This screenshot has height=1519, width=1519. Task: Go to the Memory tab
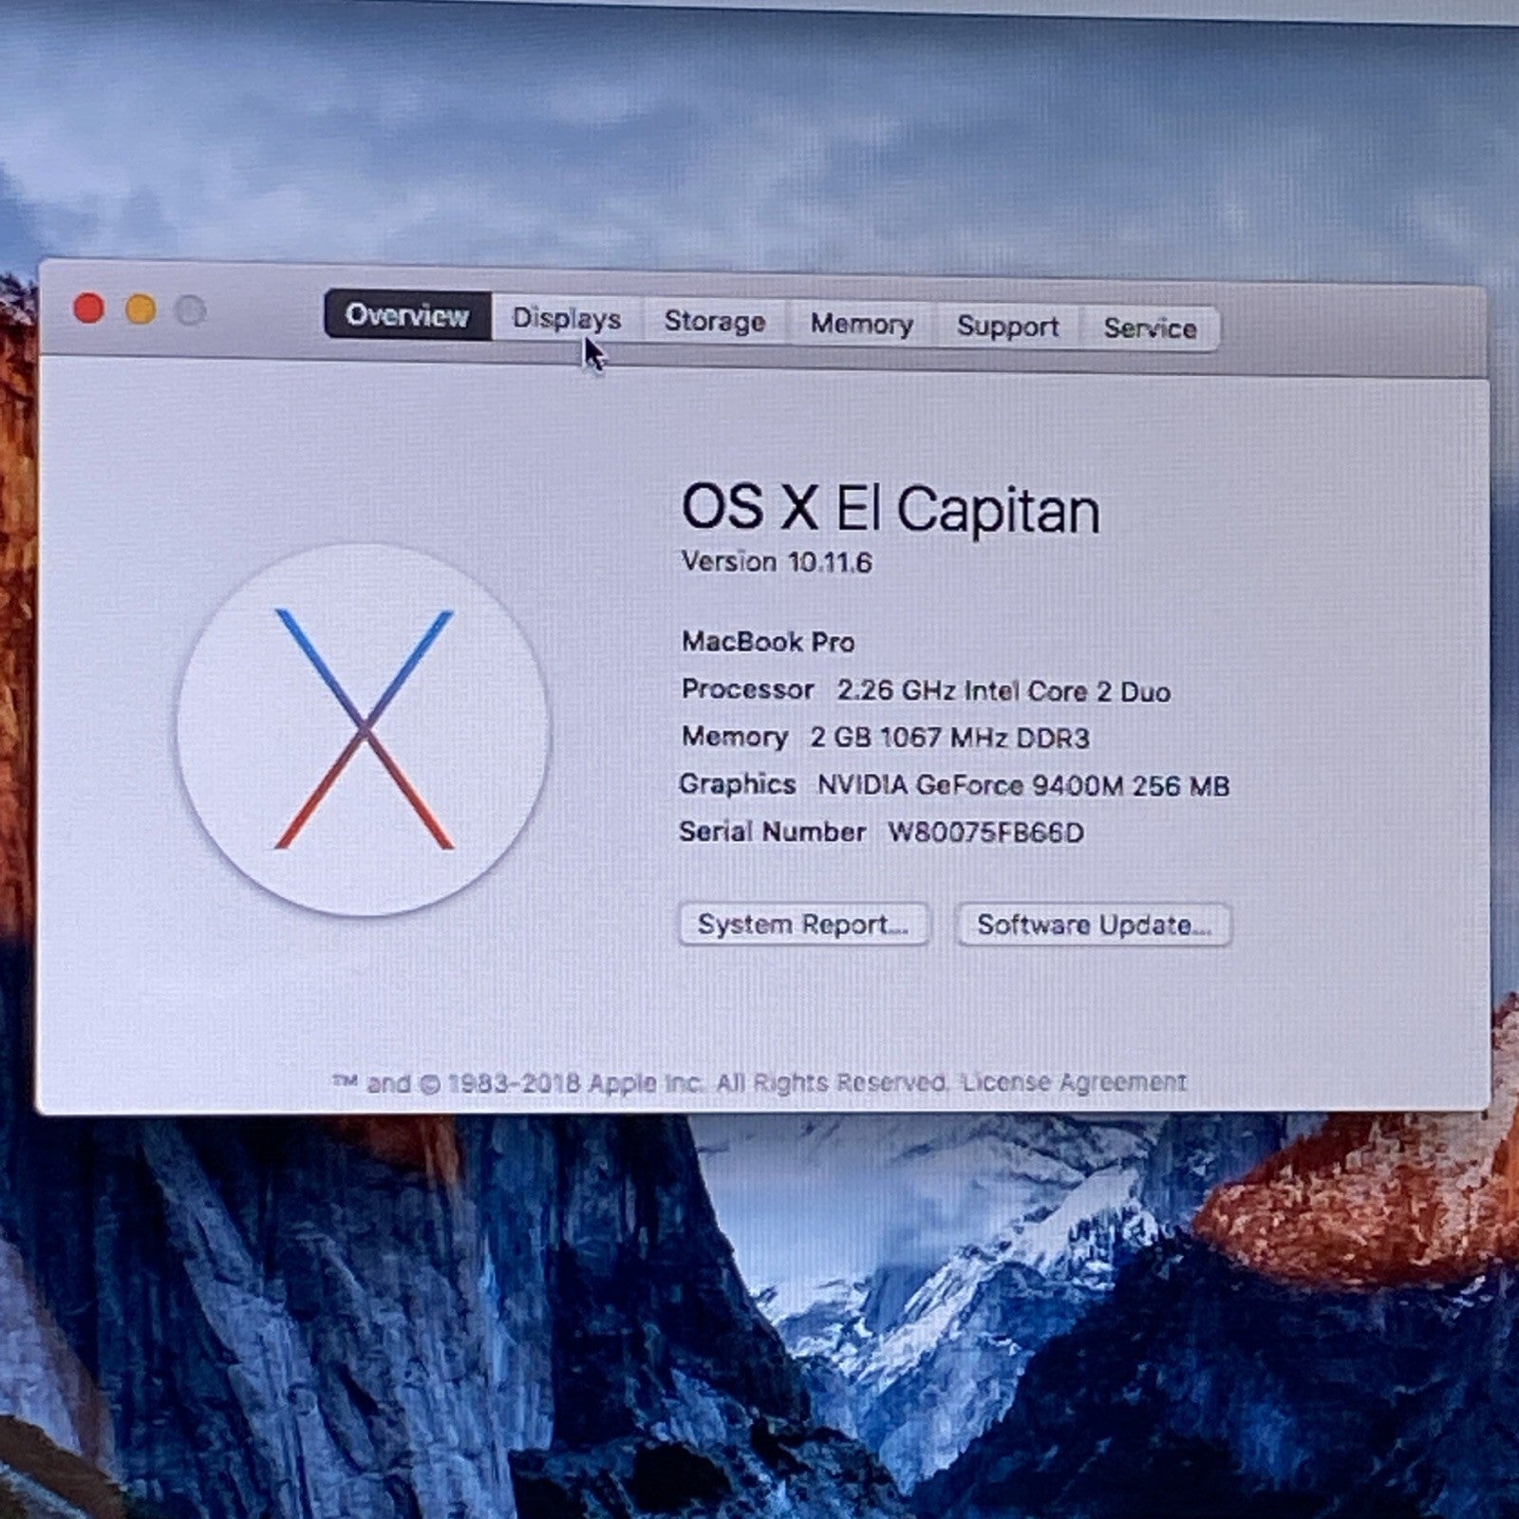861,325
